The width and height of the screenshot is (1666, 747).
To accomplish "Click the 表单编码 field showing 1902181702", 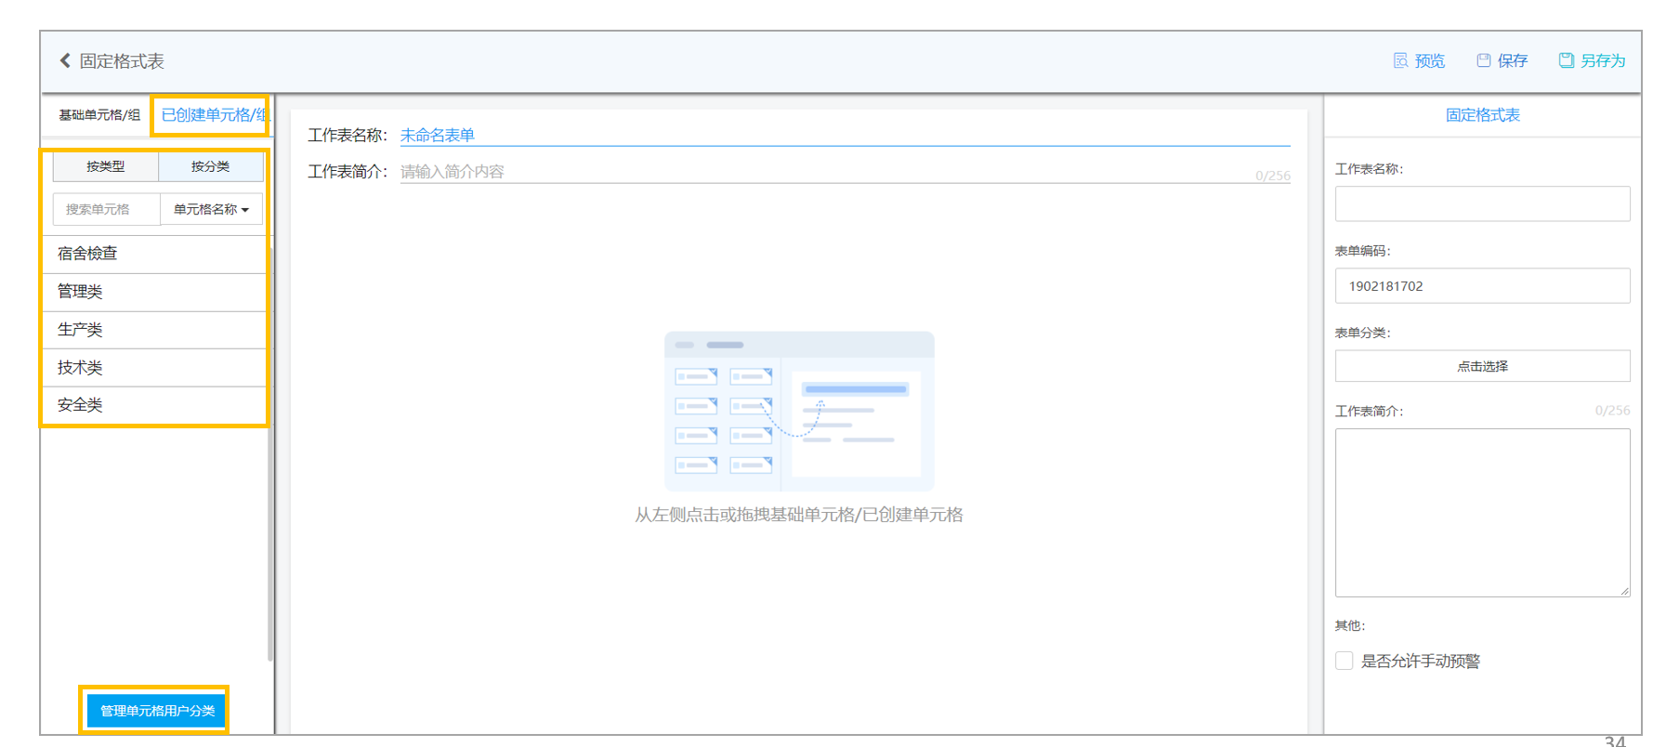I will click(x=1482, y=285).
